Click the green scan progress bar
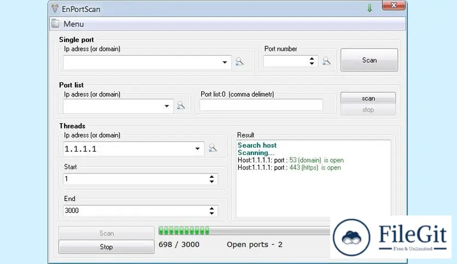457x264 pixels. pyautogui.click(x=244, y=231)
